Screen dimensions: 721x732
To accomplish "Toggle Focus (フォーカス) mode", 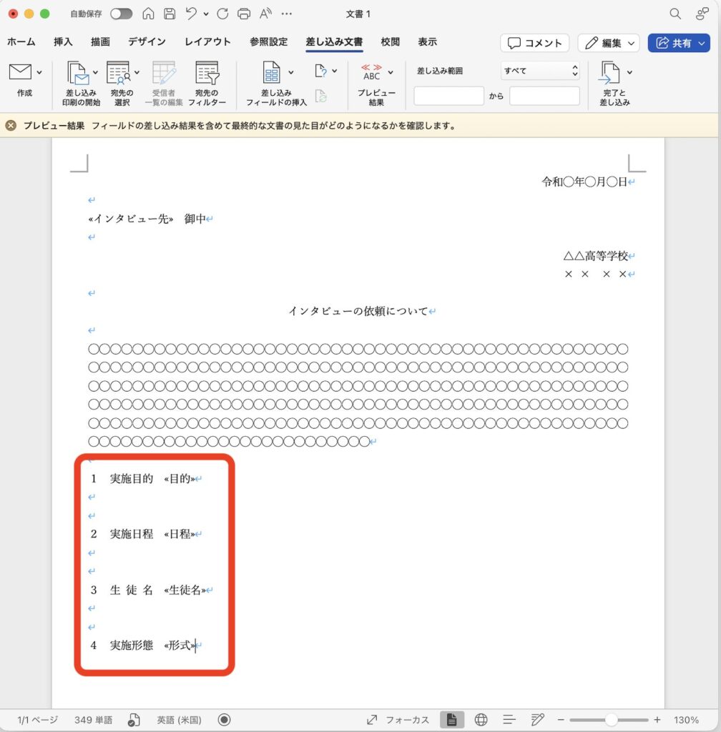I will pos(398,720).
